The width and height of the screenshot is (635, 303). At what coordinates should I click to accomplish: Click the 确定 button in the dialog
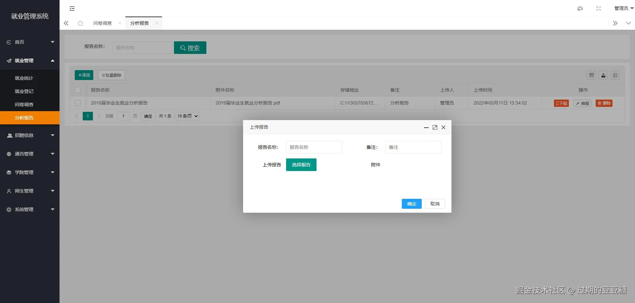point(411,204)
